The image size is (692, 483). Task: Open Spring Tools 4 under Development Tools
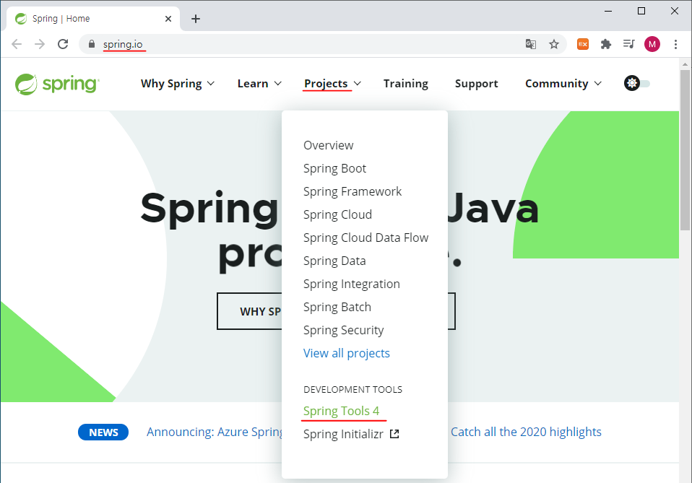tap(341, 411)
